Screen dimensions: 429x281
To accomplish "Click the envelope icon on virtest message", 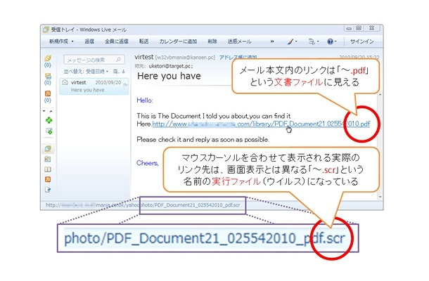I will (x=65, y=82).
